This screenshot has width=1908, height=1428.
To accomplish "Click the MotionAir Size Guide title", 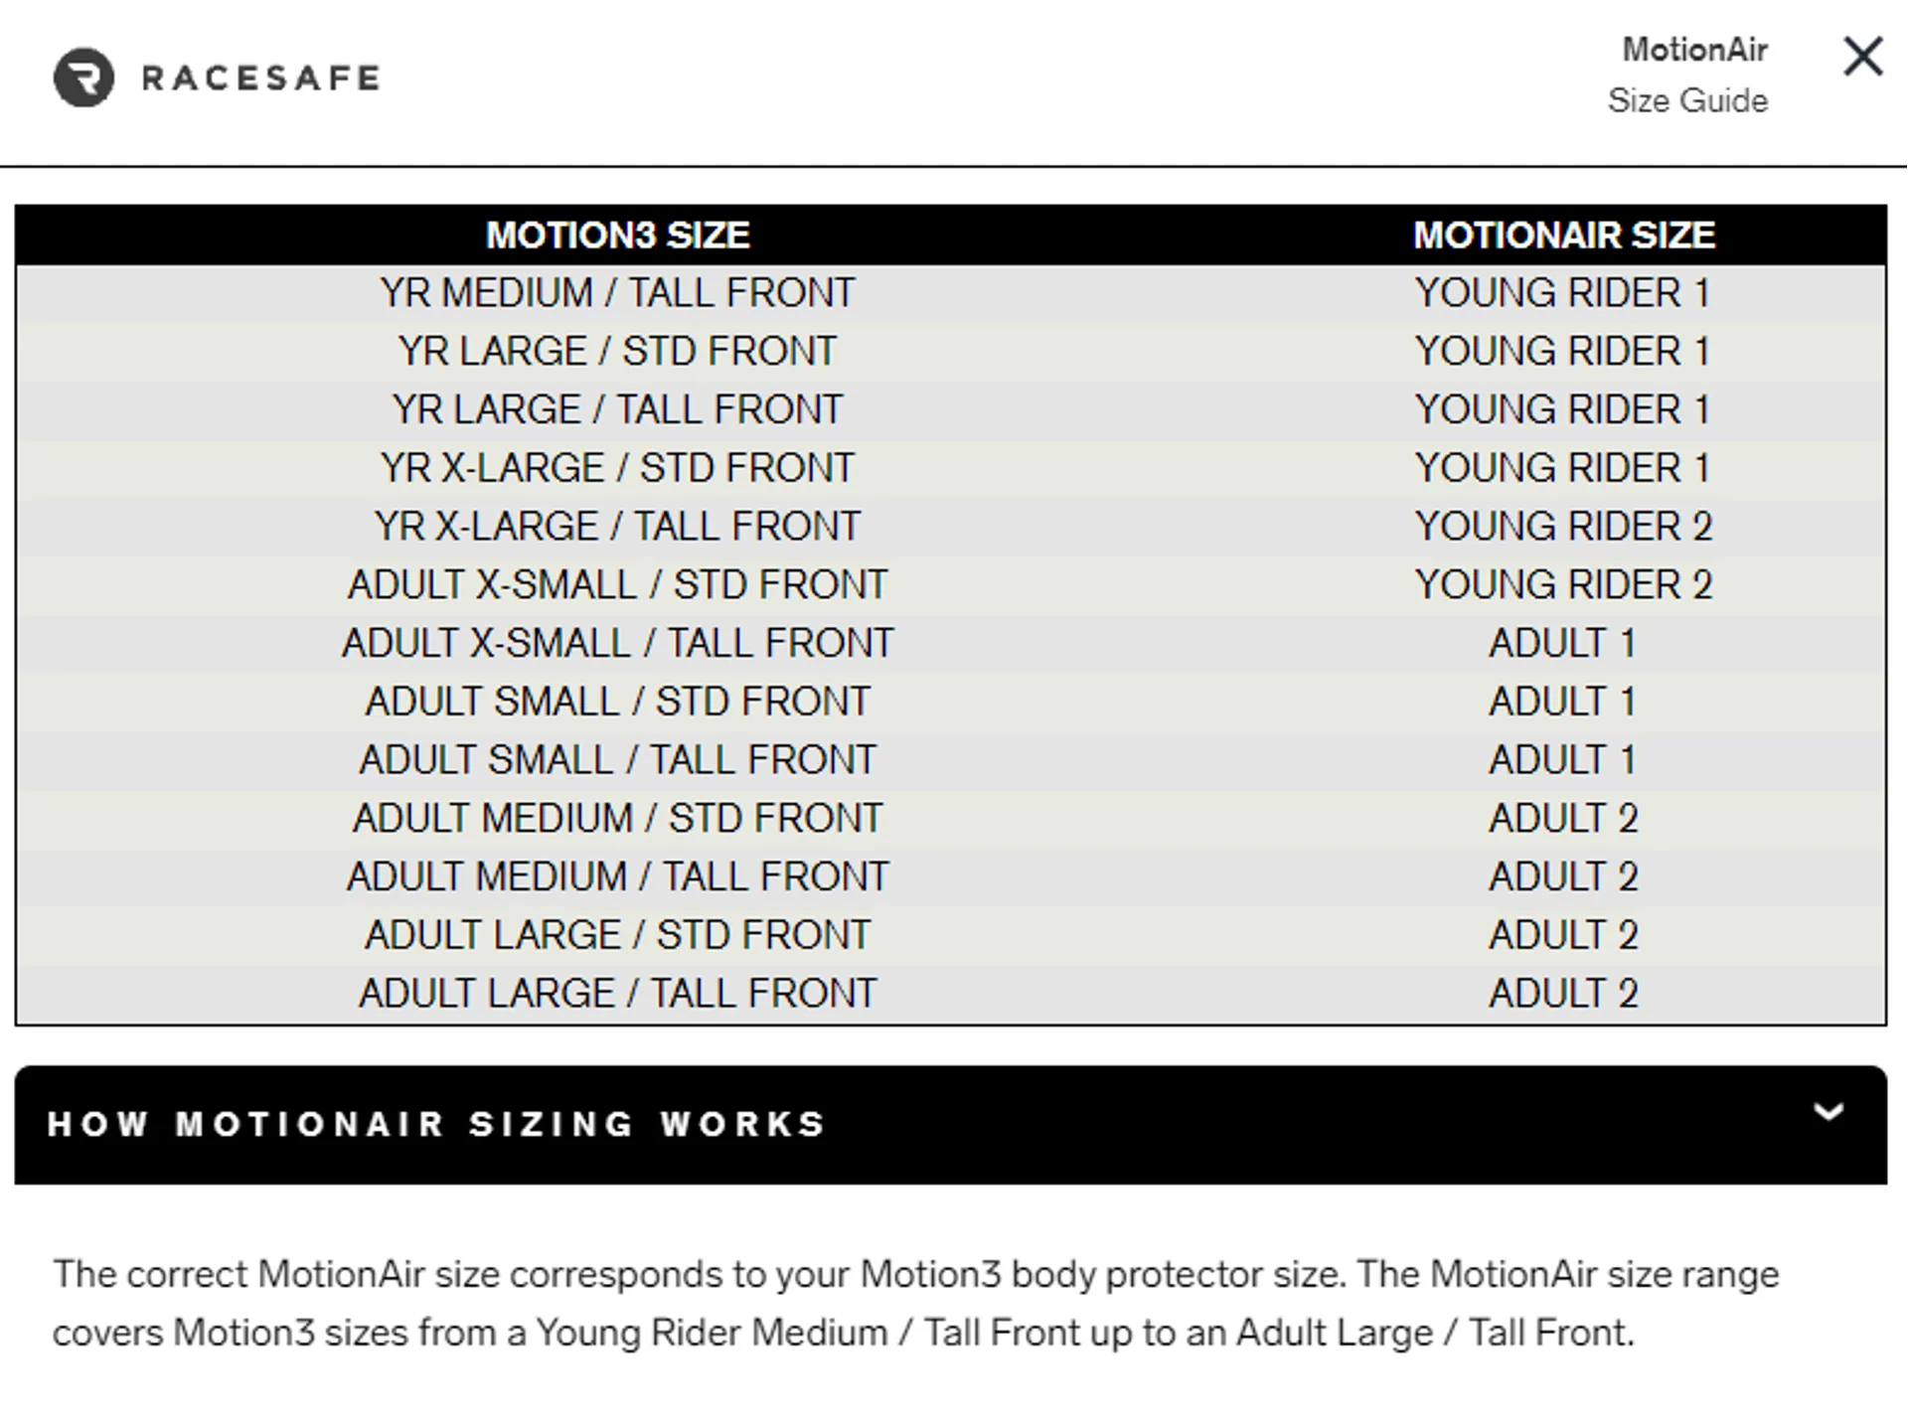I will click(x=1687, y=75).
